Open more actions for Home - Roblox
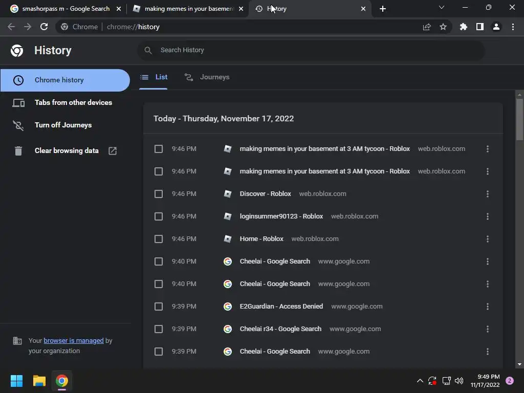This screenshot has height=393, width=524. point(488,239)
